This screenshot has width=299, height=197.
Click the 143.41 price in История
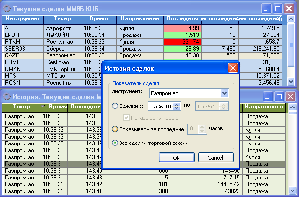pyautogui.click(x=86, y=191)
